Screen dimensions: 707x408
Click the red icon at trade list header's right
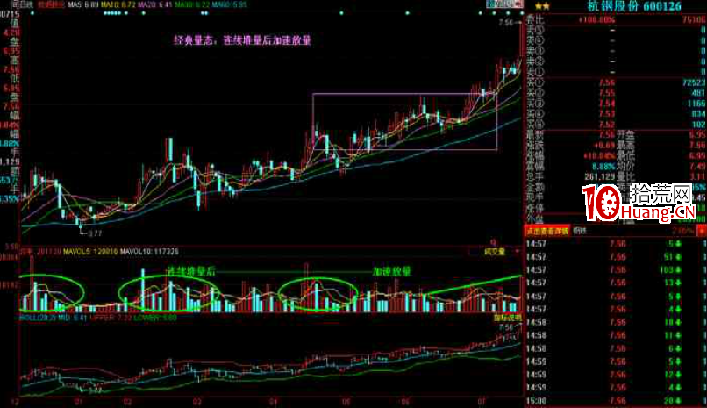702,231
